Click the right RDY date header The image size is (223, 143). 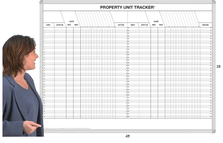pyautogui.click(x=161, y=25)
